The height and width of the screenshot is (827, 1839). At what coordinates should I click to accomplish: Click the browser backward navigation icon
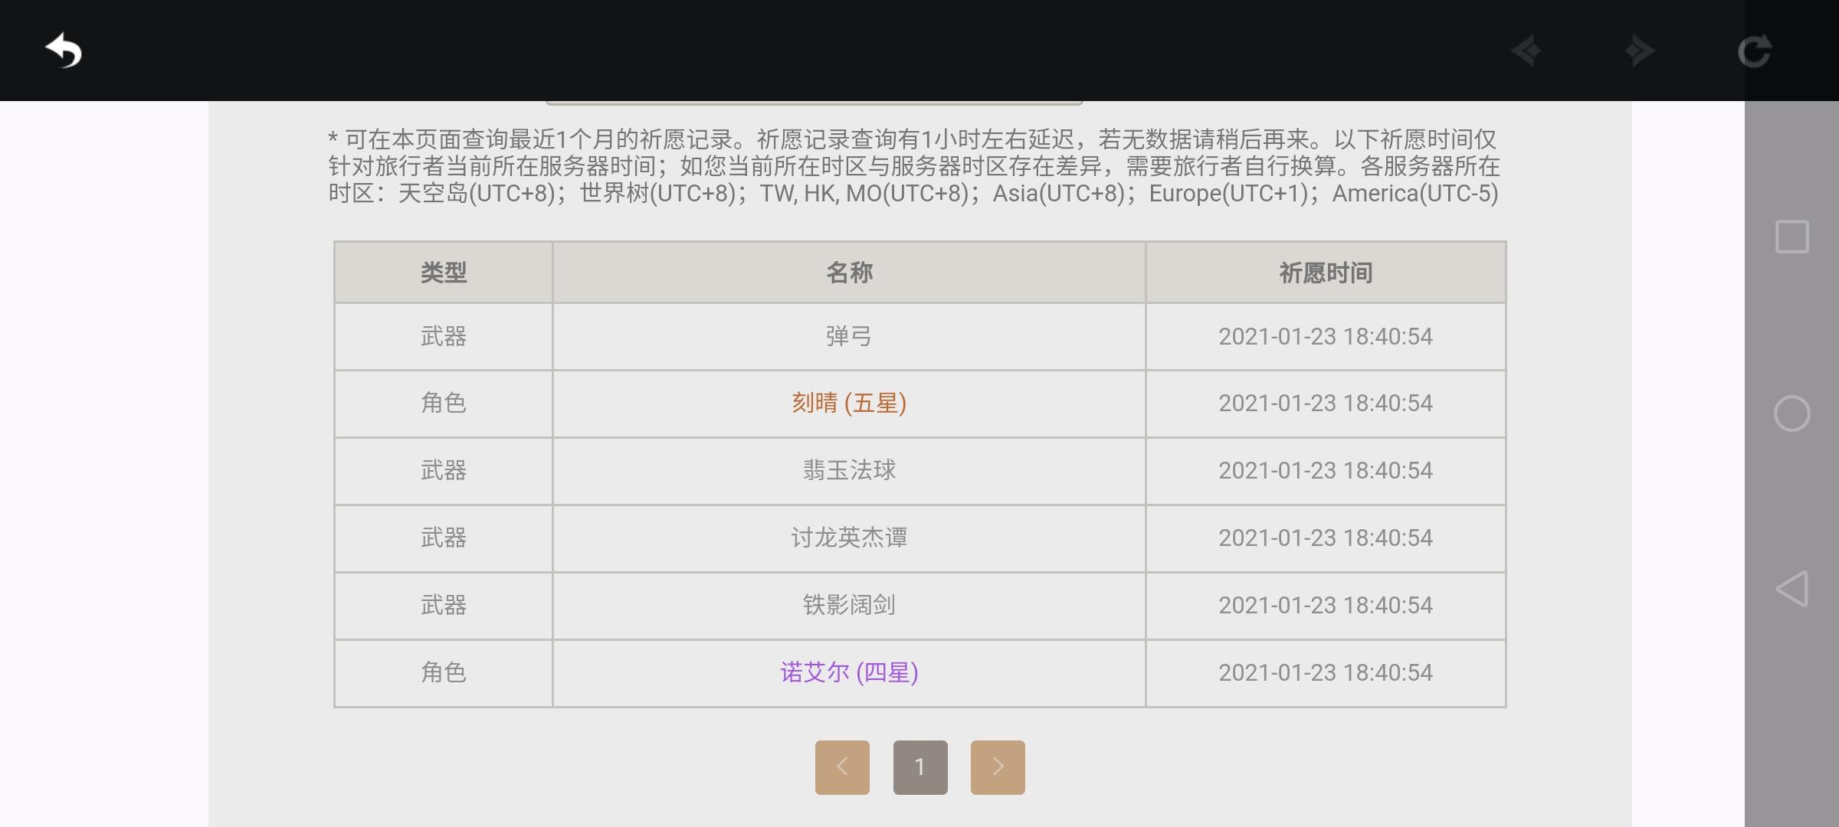pos(1526,51)
